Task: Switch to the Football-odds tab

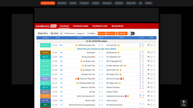Action: click(81, 26)
